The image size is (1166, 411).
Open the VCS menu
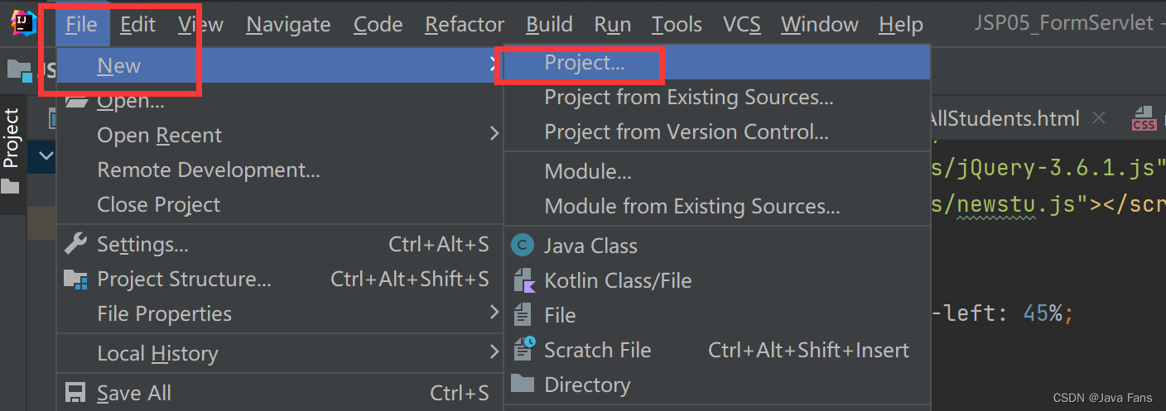[741, 25]
